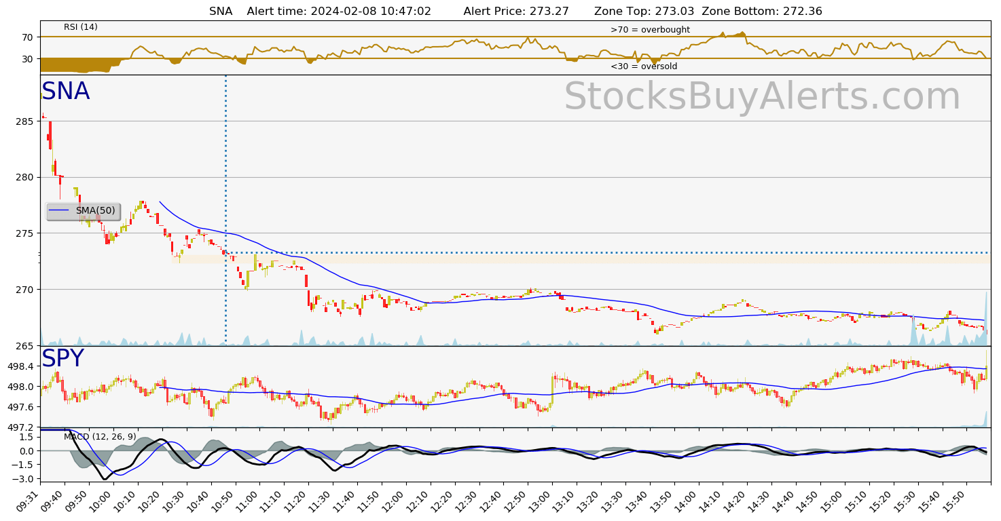
Task: Click the SMA(50) legend box
Action: [84, 212]
